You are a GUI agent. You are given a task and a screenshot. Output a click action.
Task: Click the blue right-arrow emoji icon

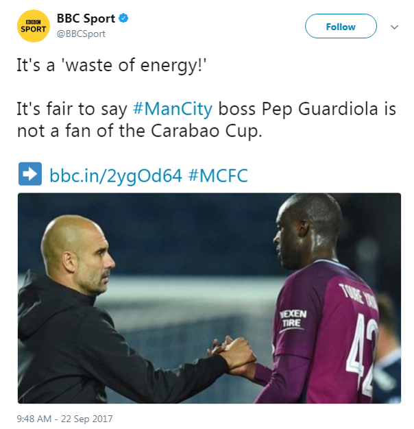click(x=30, y=174)
